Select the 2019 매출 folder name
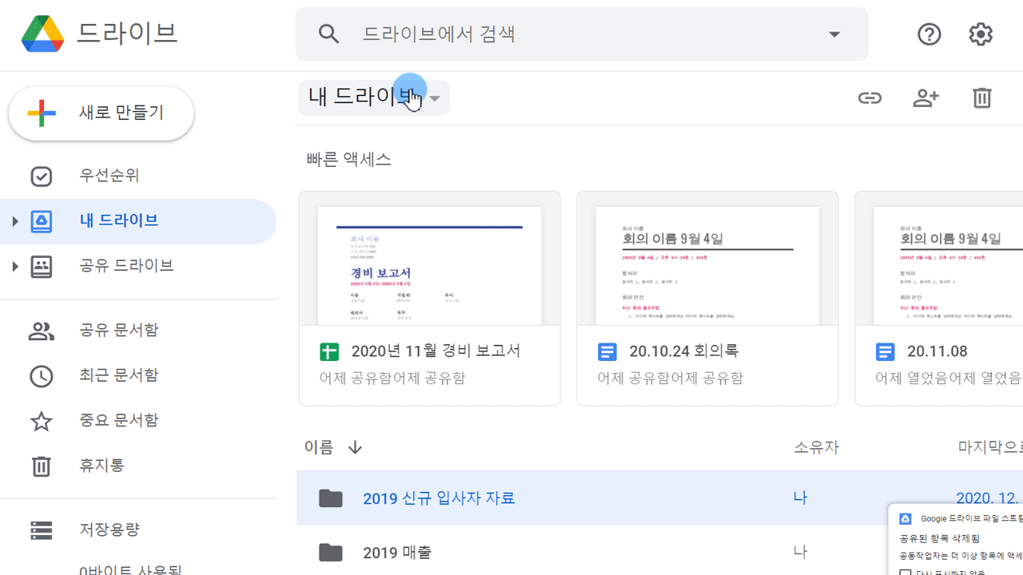This screenshot has height=575, width=1023. click(397, 552)
